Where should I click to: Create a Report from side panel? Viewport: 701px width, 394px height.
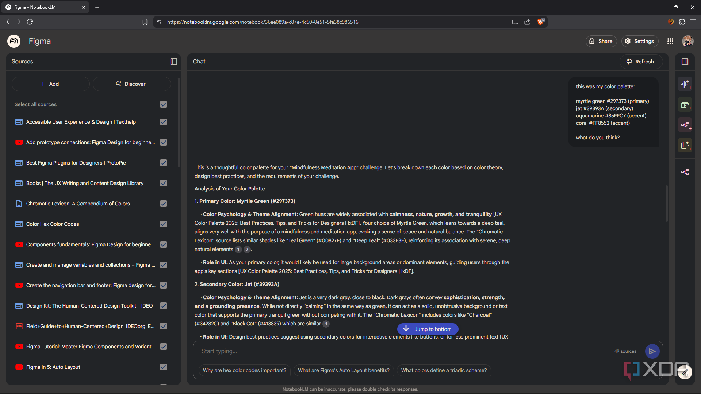(x=685, y=145)
